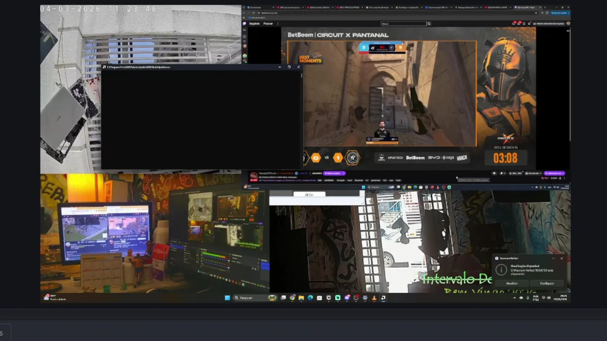Image resolution: width=607 pixels, height=341 pixels.
Task: Open the Twitch user profile avatar menu
Action: [x=569, y=24]
